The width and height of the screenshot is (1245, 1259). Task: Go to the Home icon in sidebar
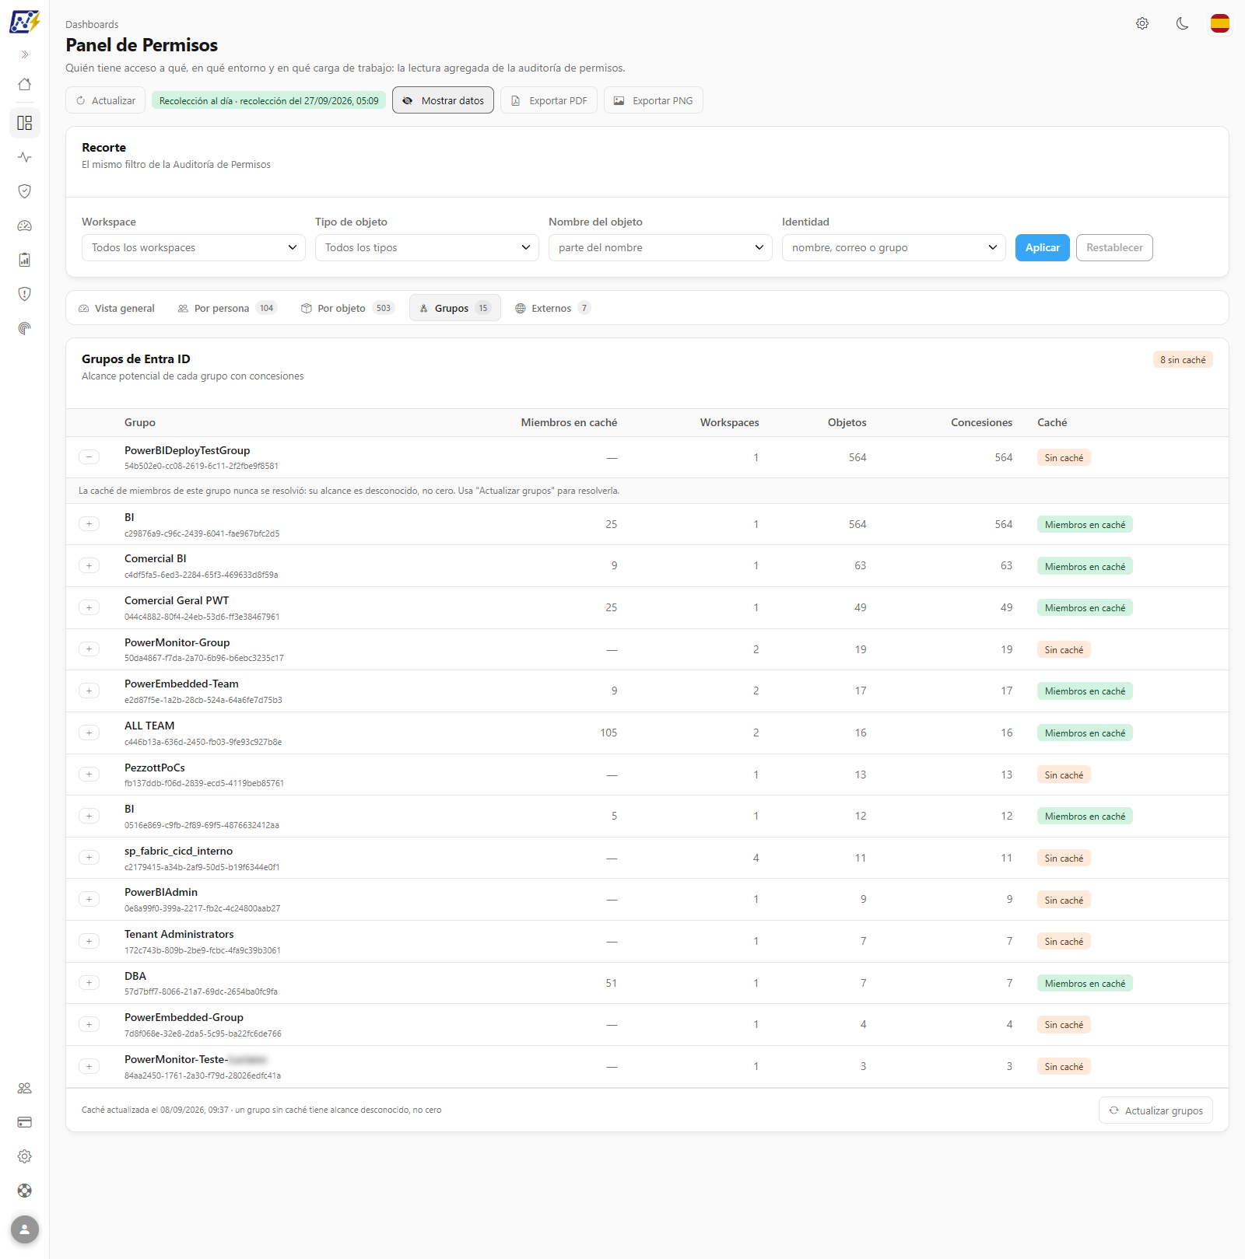[25, 84]
